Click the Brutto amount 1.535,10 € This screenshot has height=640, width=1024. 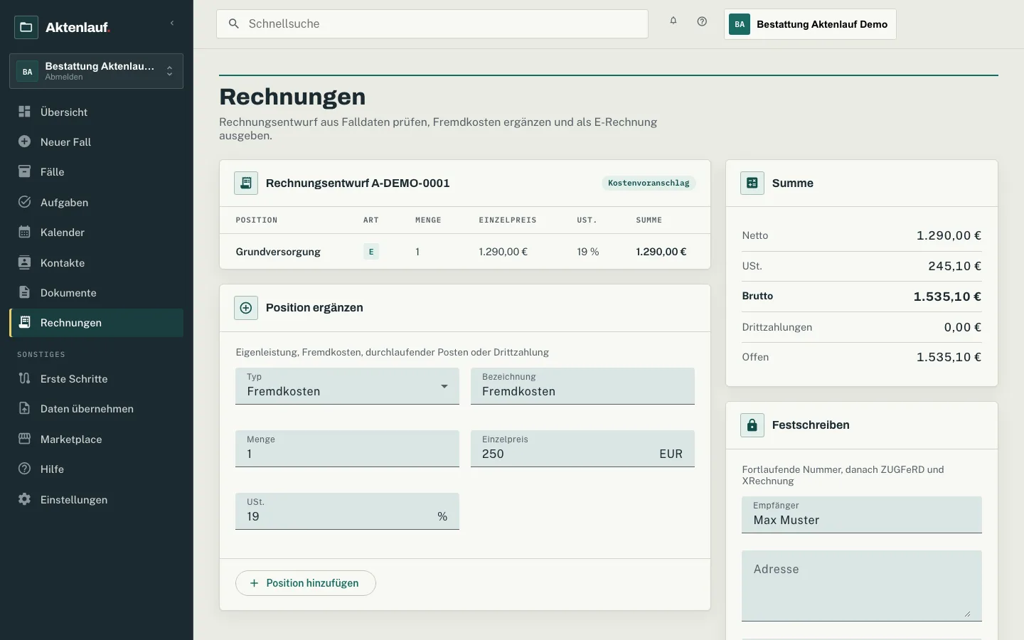947,297
